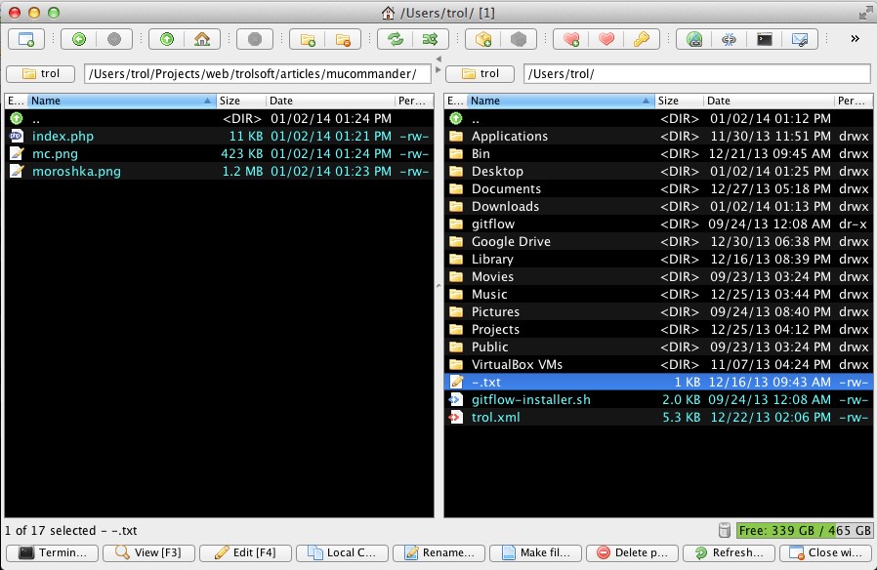Click the right panel path field

click(x=695, y=74)
